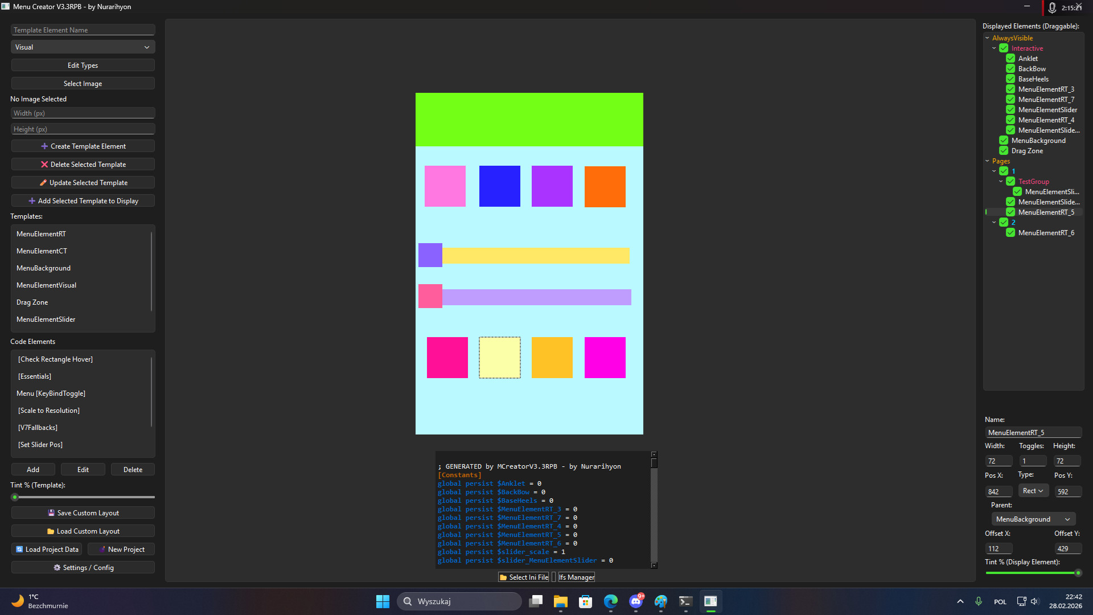
Task: Click the paint palette app in taskbar
Action: [x=661, y=601]
